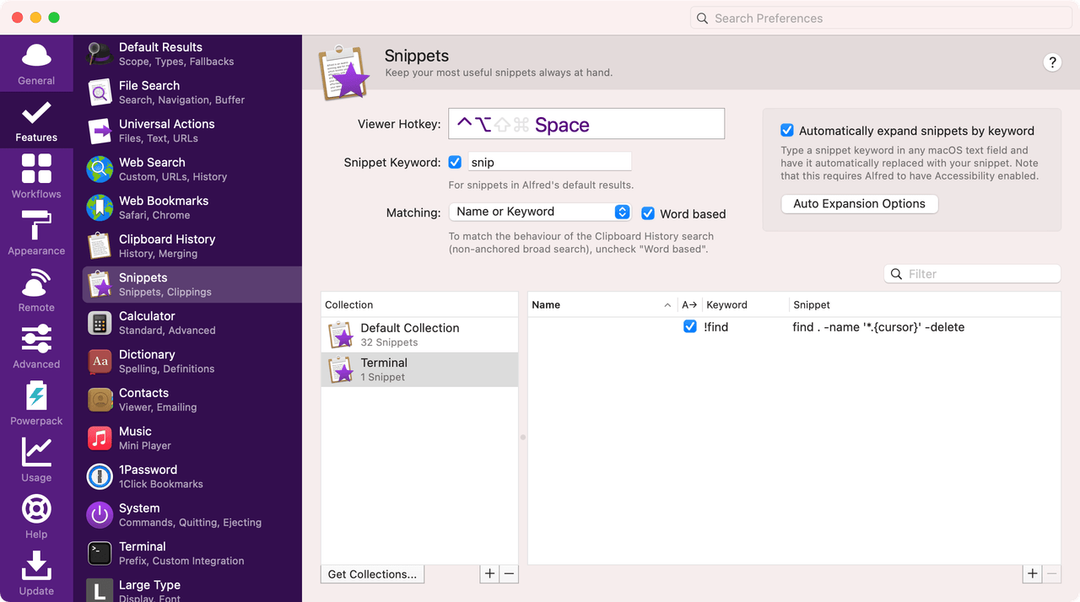Toggle Automatically expand snippets by keyword
1080x602 pixels.
[x=787, y=131]
